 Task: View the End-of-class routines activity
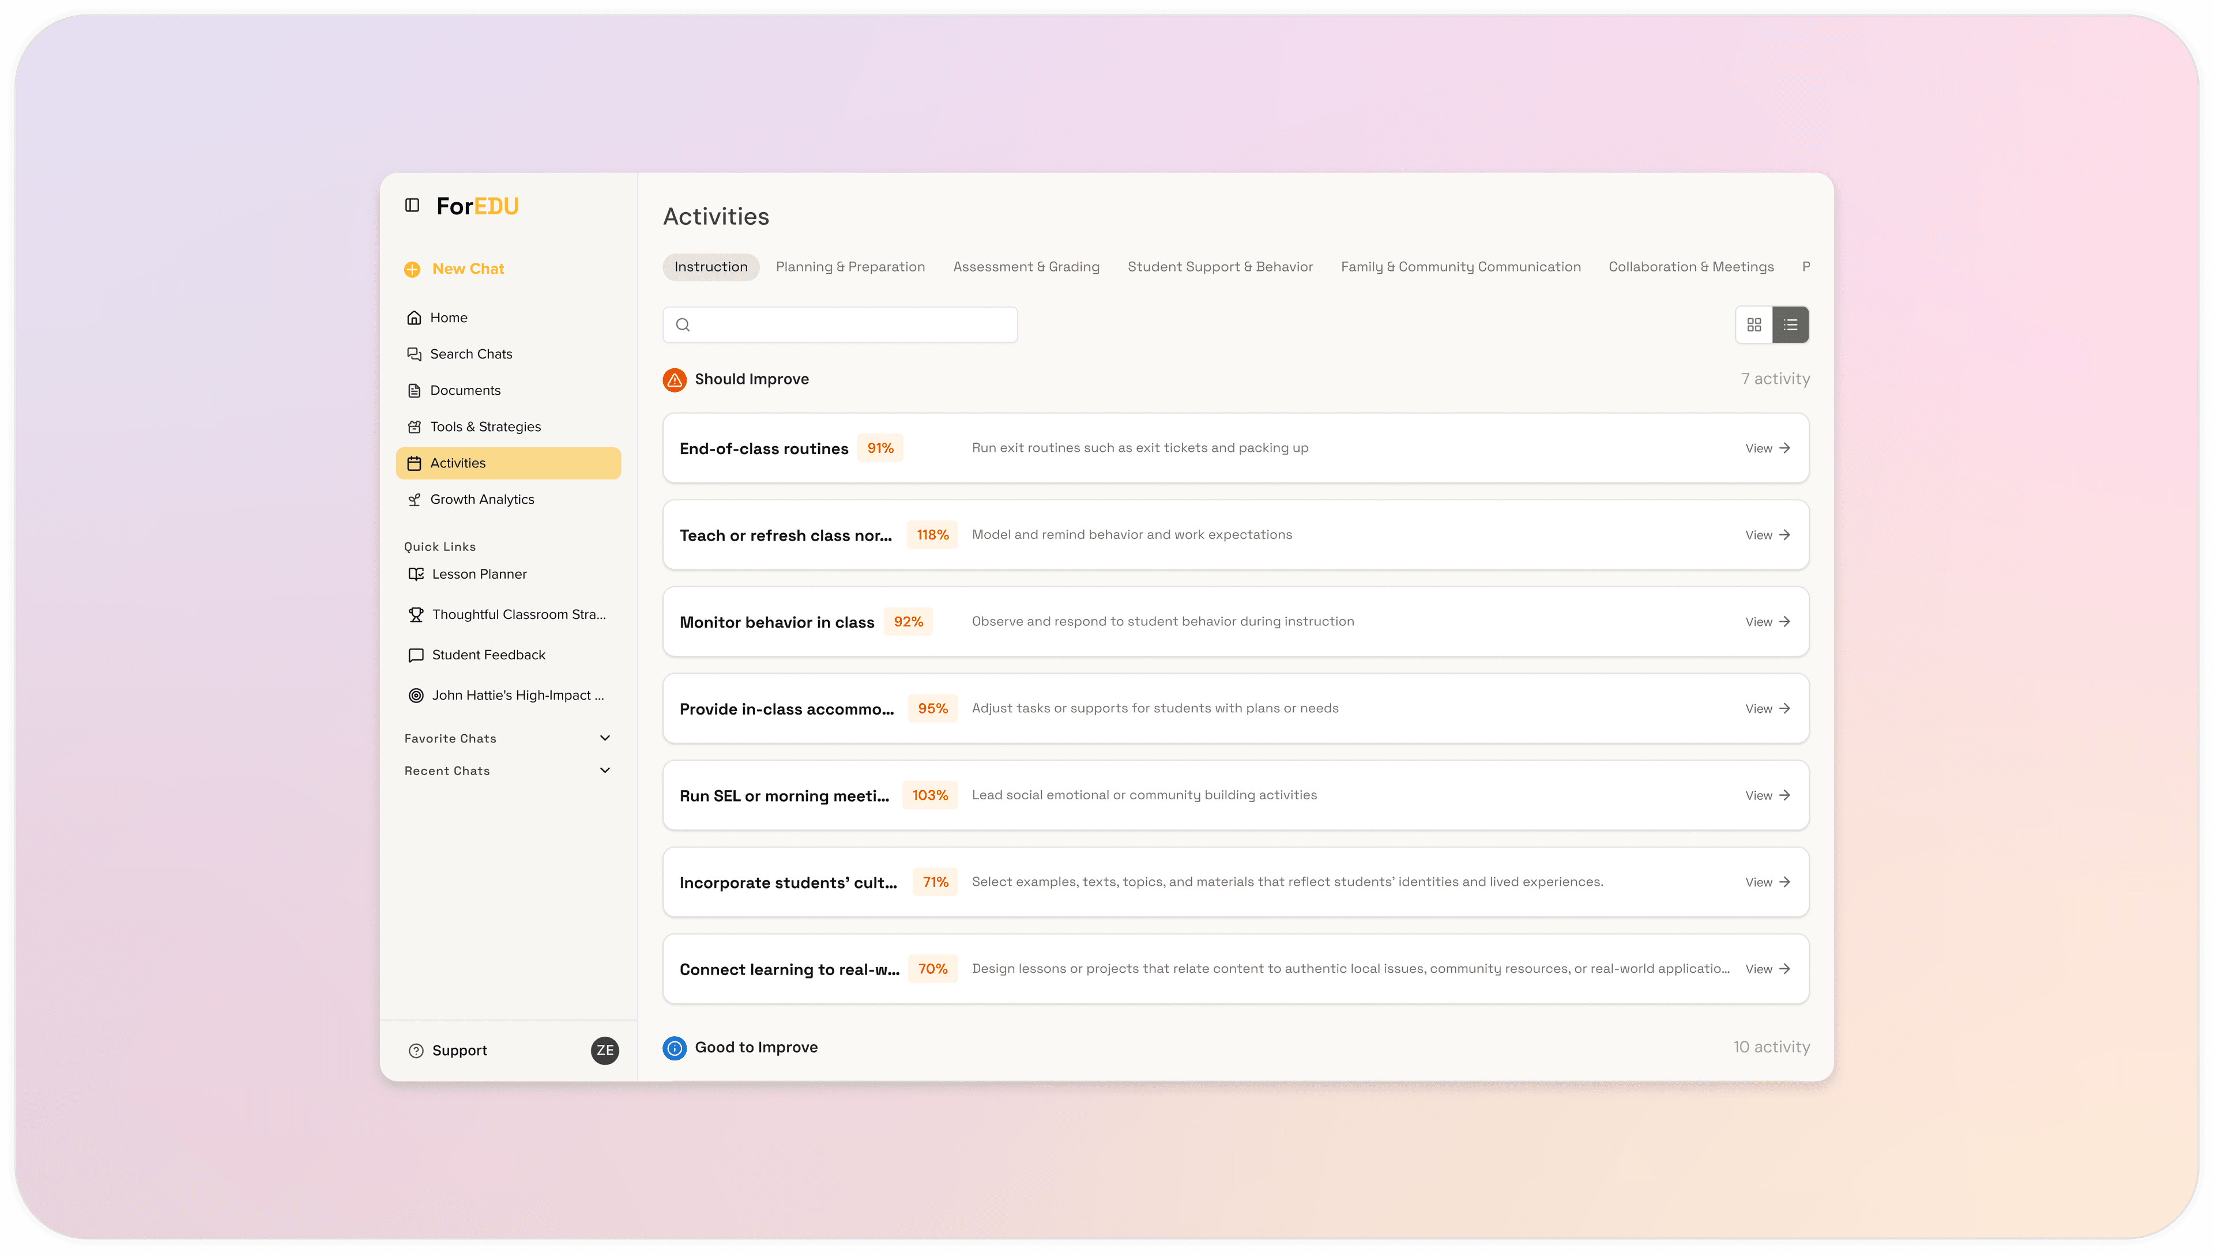point(1765,448)
